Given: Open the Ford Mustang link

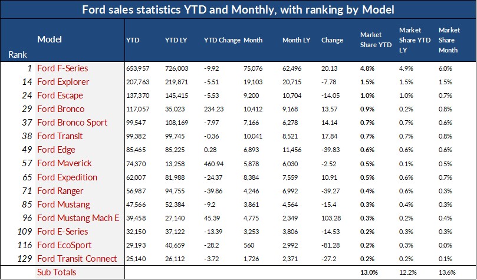Looking at the screenshot, I should (63, 204).
